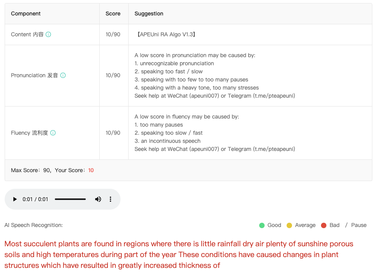Click the APEUni RA Algo V1.3 text

[166, 34]
